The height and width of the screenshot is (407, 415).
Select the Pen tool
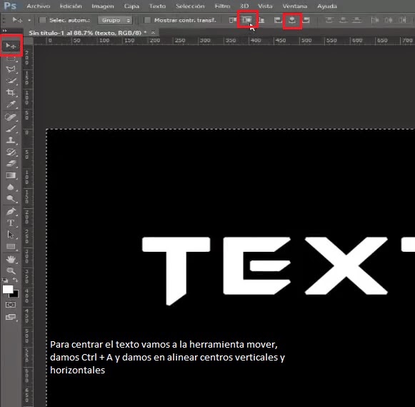tap(11, 212)
